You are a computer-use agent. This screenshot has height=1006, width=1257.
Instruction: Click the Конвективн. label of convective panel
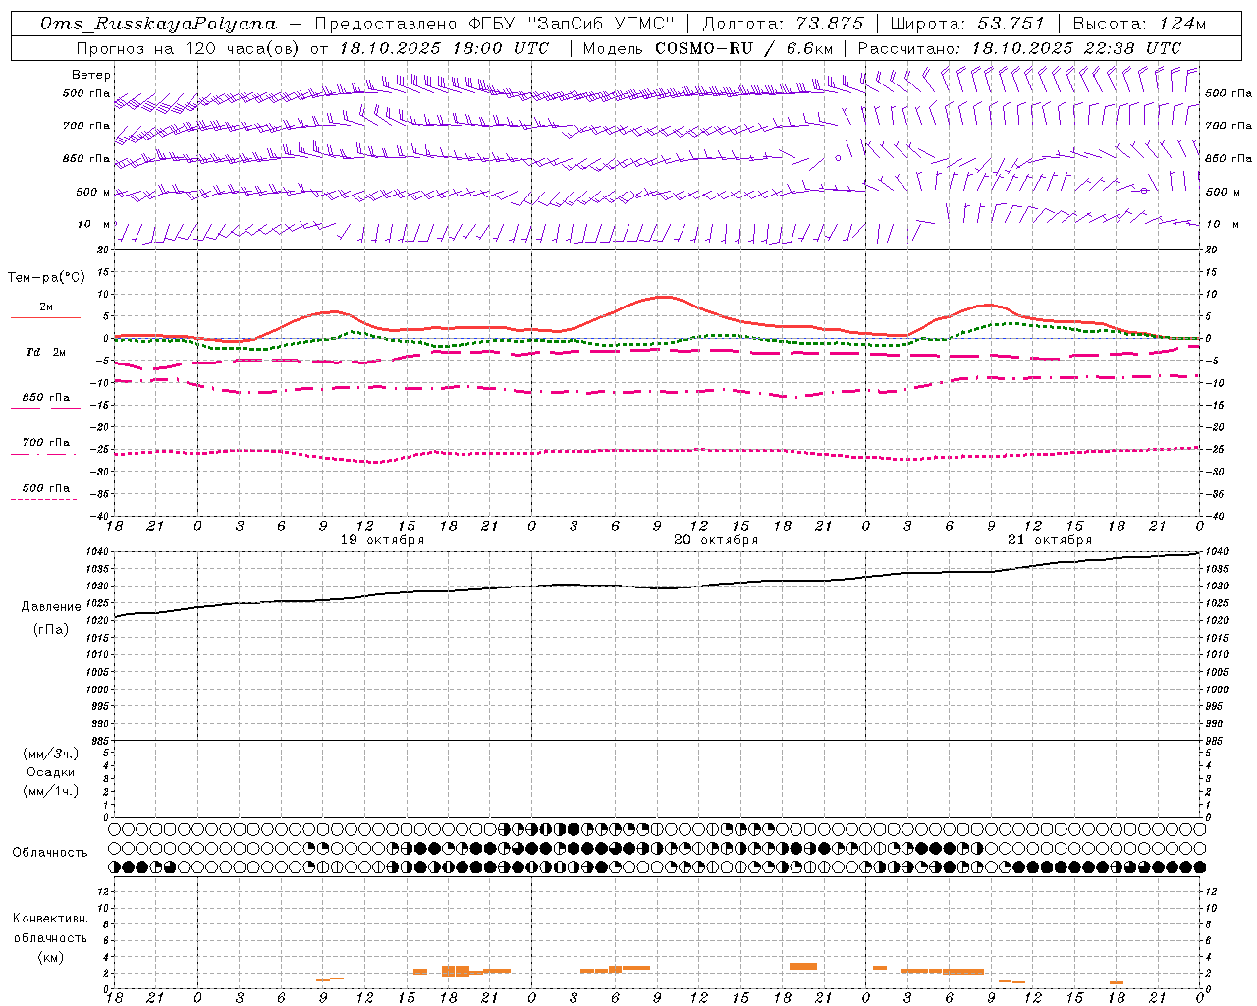tap(51, 919)
